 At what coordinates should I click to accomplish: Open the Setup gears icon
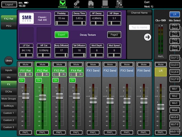[x=76, y=4]
